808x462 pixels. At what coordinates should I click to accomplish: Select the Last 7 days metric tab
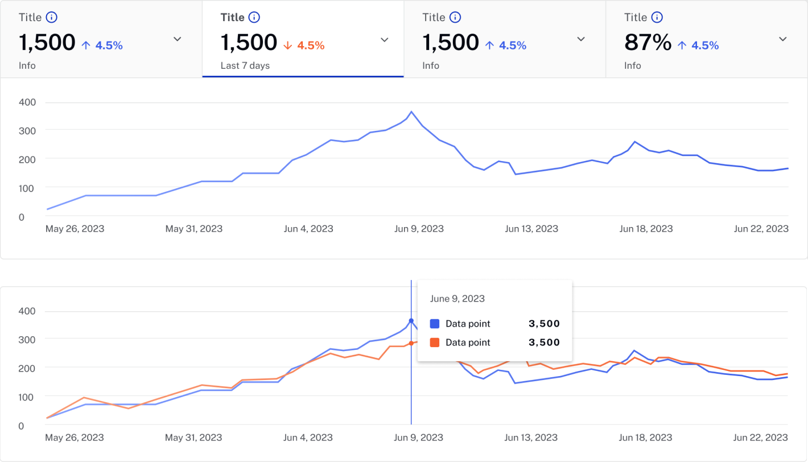(303, 39)
